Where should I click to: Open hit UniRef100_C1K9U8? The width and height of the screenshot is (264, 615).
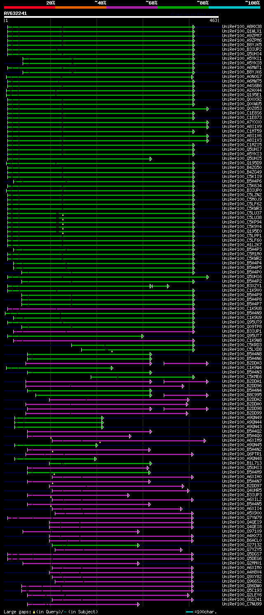tap(242, 308)
